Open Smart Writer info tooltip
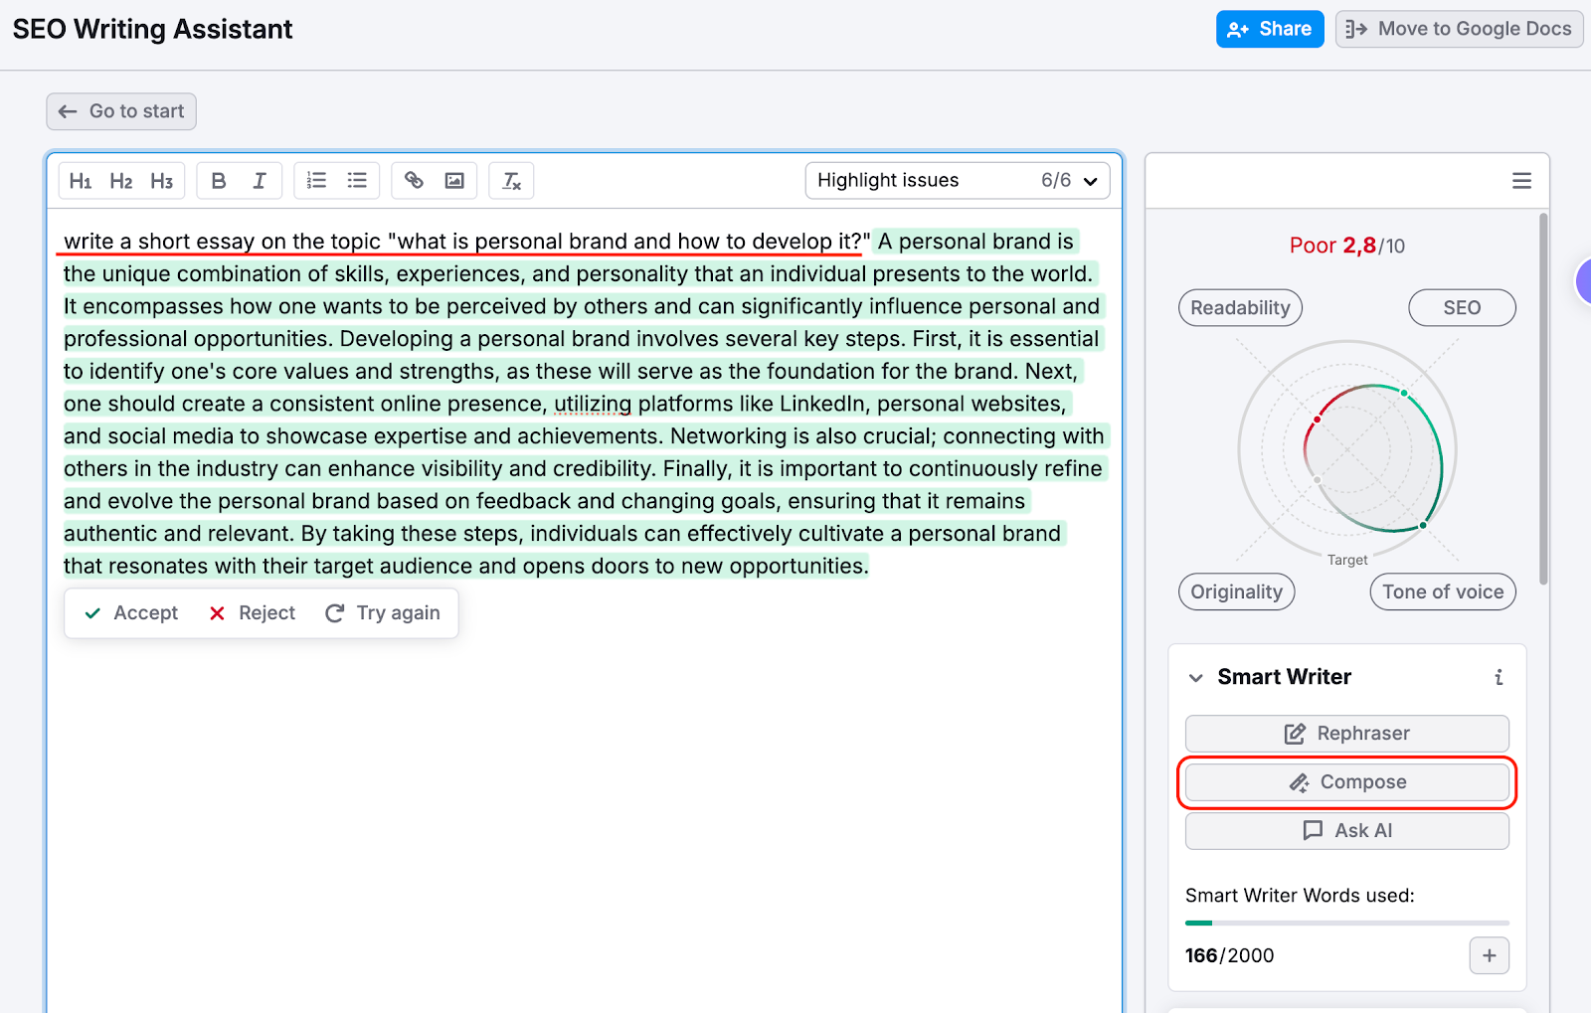 point(1499,677)
